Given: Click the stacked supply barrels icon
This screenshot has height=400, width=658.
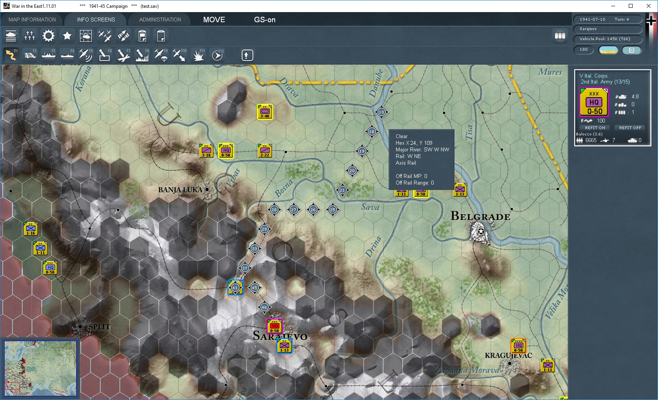Looking at the screenshot, I should (560, 36).
